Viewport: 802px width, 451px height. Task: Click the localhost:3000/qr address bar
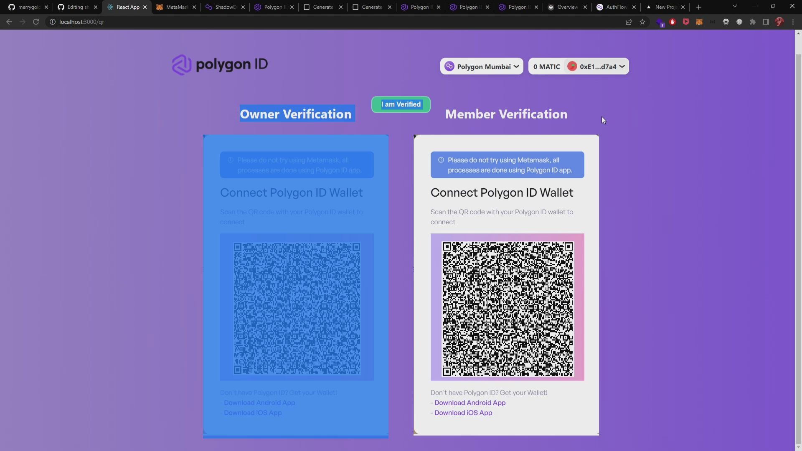click(334, 22)
